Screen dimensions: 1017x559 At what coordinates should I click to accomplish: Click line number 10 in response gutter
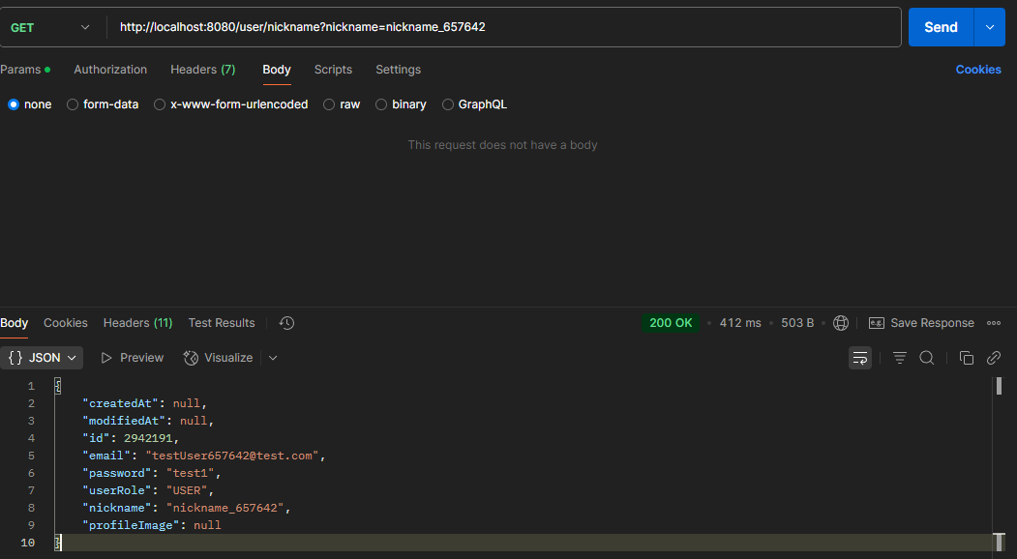pos(28,543)
